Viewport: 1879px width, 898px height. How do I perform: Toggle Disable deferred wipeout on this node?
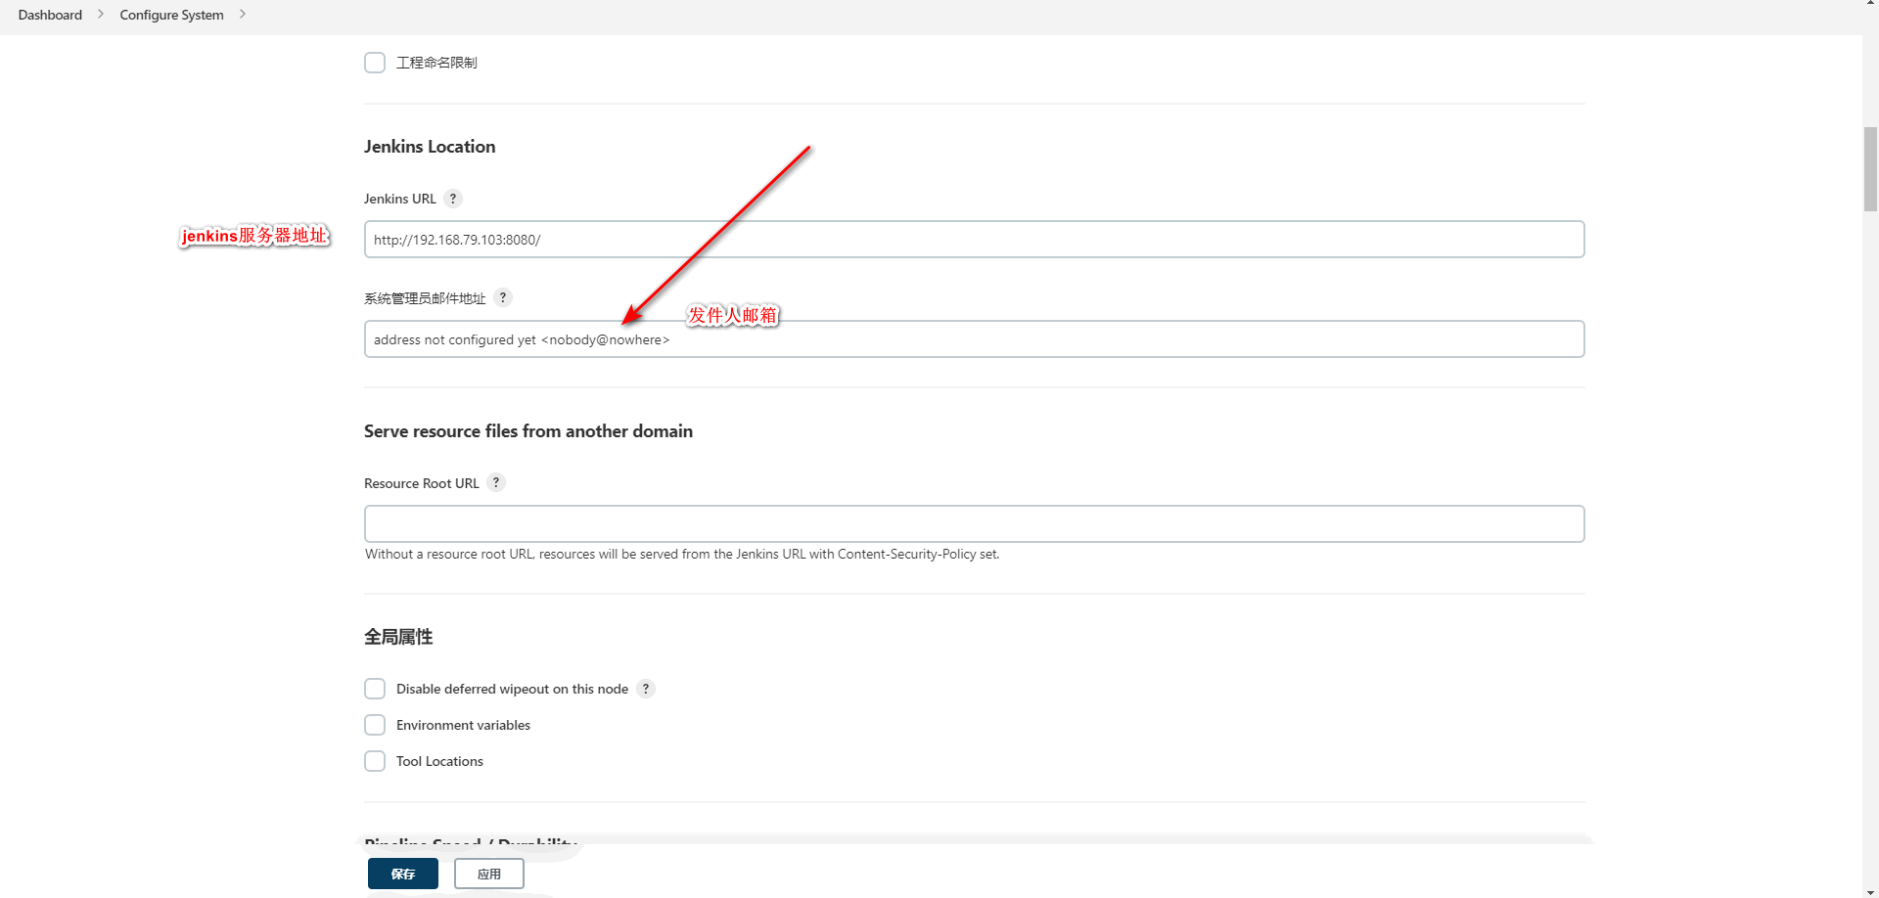375,689
